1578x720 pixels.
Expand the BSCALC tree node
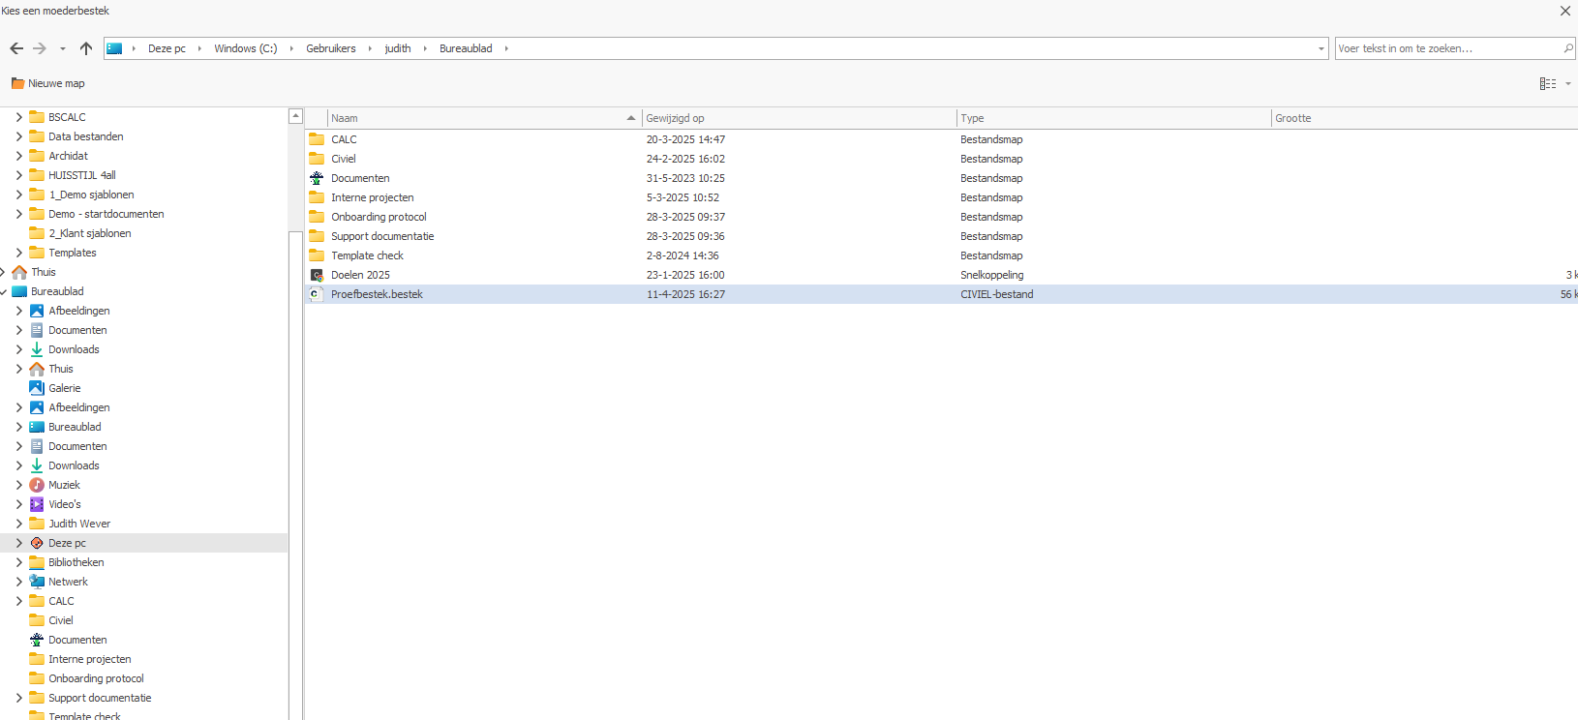18,117
